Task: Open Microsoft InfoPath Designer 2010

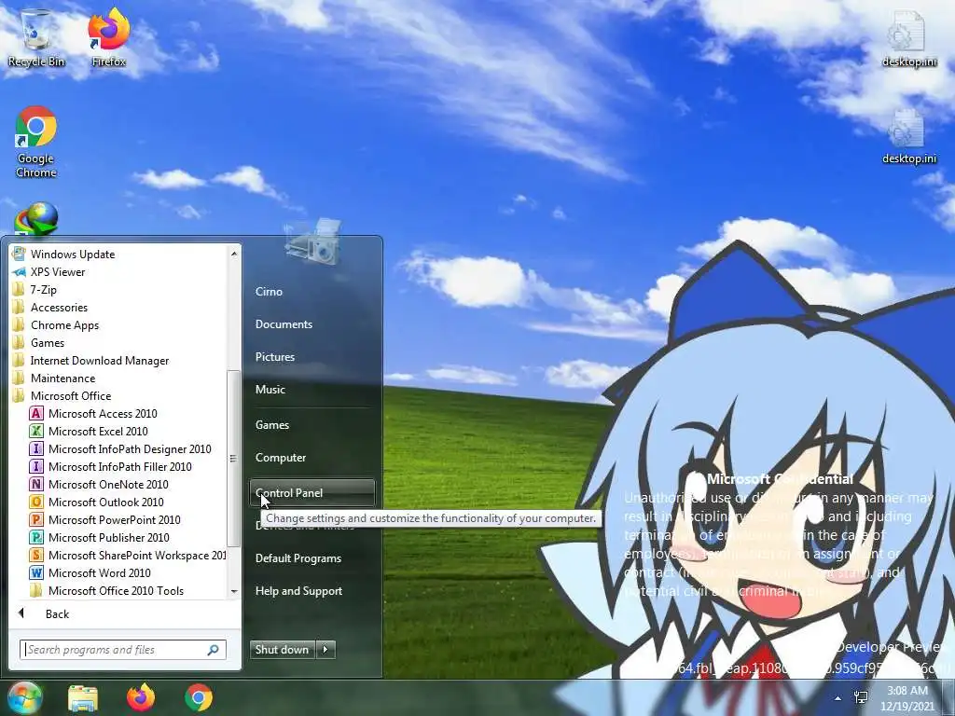Action: pos(120,448)
